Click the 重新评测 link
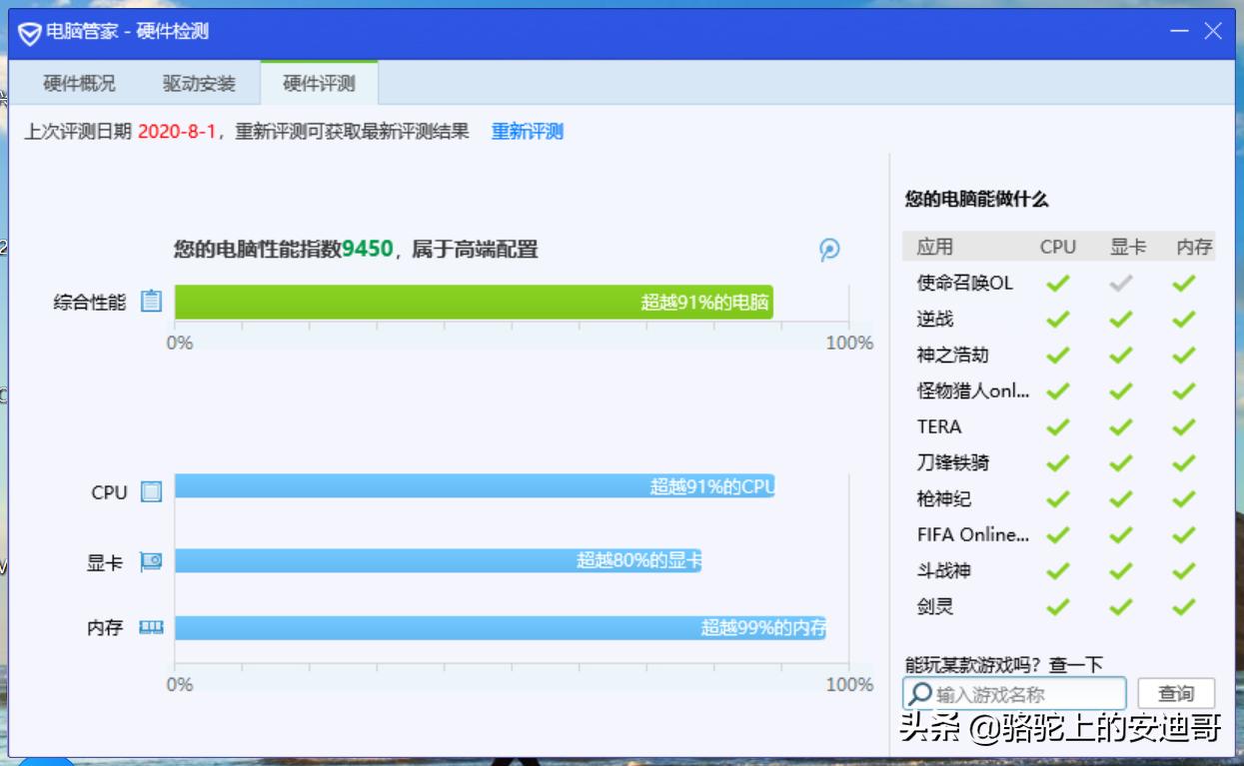Screen dimensions: 1244x766 (527, 130)
